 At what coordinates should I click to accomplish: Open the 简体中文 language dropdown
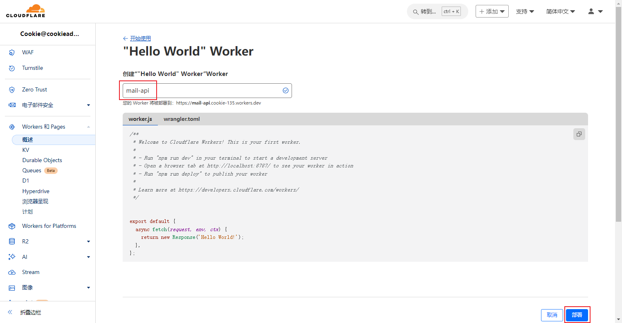click(560, 11)
